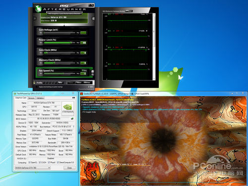The width and height of the screenshot is (248, 186).
Task: Click the Power Limit slider
Action: pos(60,43)
